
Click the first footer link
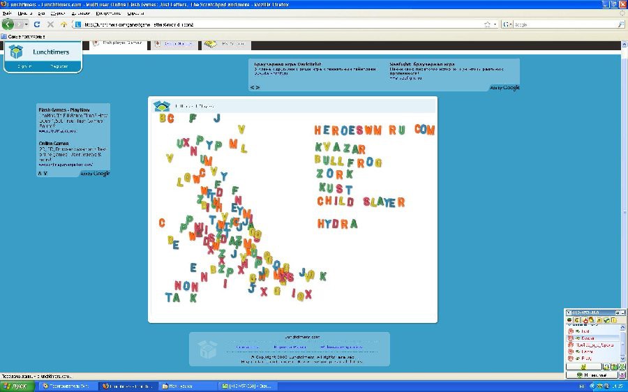[x=248, y=347]
